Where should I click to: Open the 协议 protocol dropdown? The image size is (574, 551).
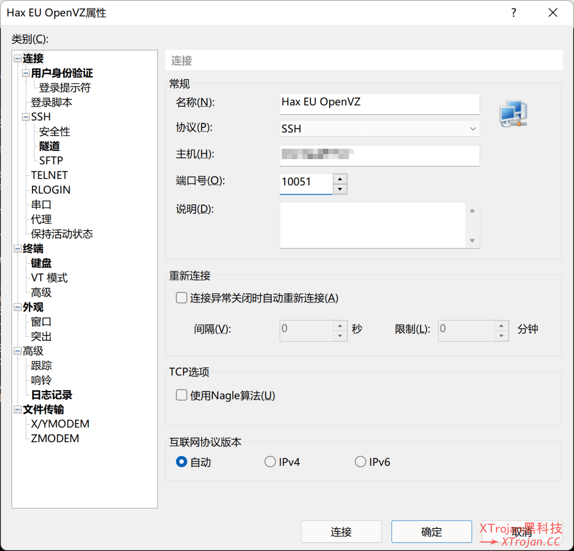472,129
